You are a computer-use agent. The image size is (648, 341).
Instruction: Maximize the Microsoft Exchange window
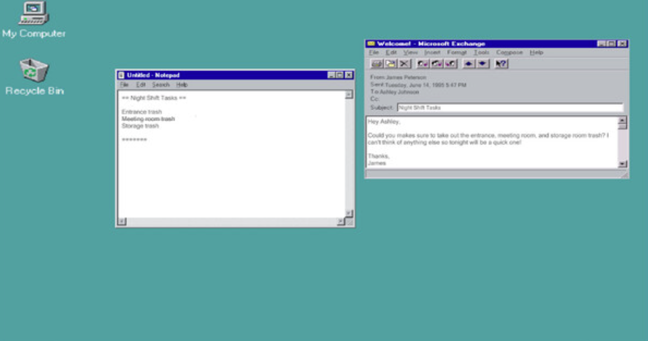coord(611,44)
